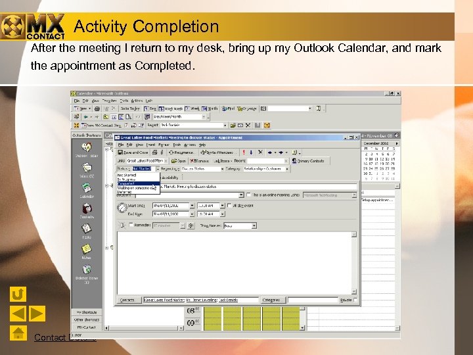Open the Regarding dropdown
Viewport: 473px width, 355px height.
coord(222,169)
